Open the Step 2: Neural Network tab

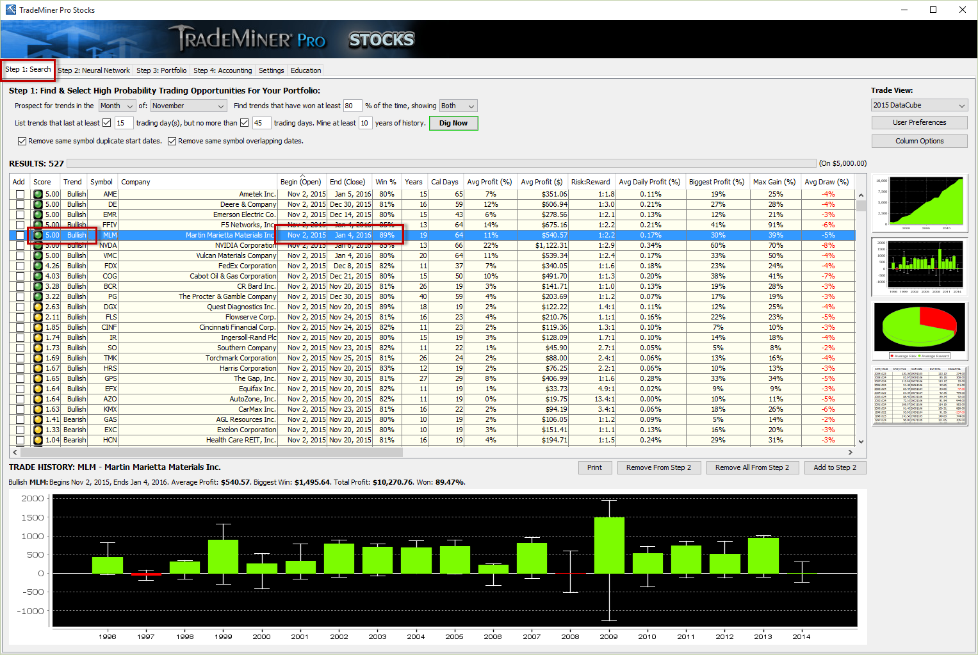coord(94,70)
